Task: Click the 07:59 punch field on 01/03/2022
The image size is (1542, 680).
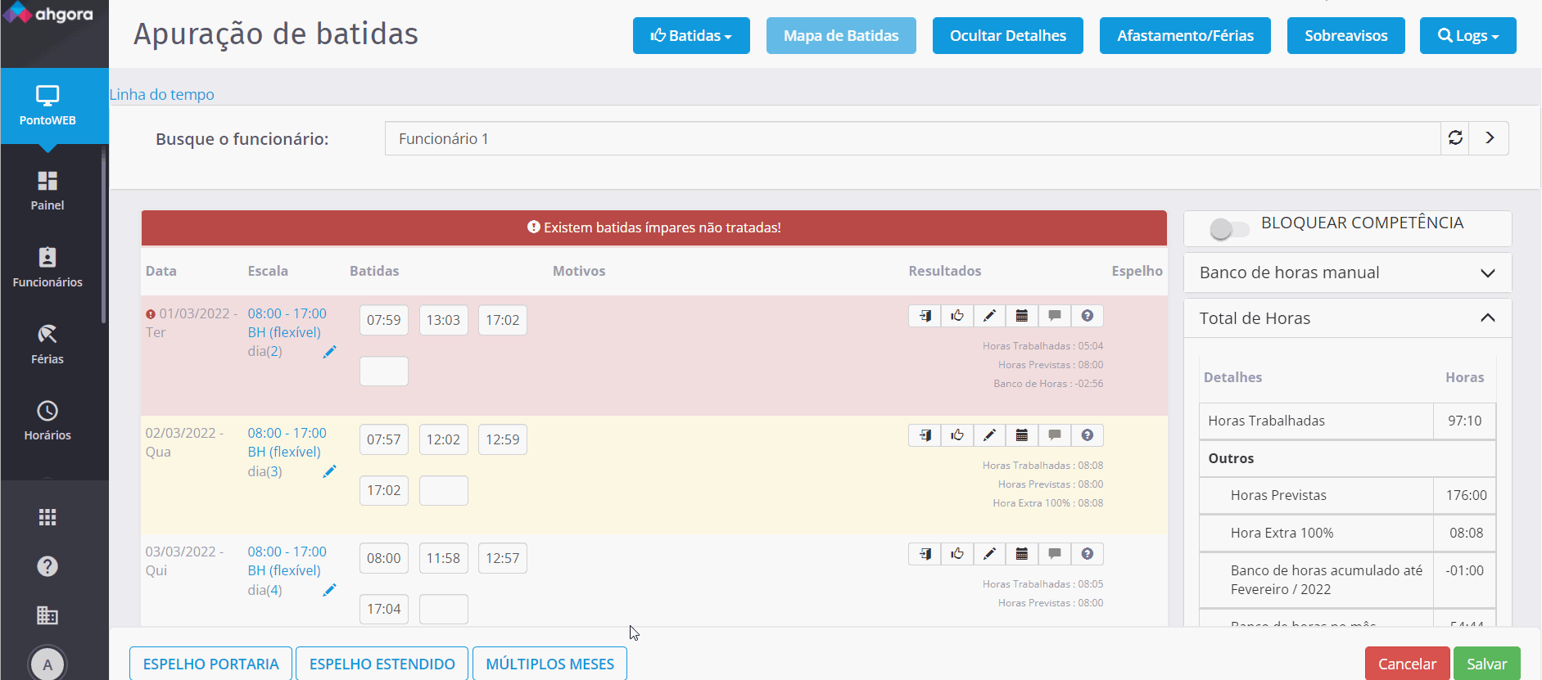Action: (x=384, y=320)
